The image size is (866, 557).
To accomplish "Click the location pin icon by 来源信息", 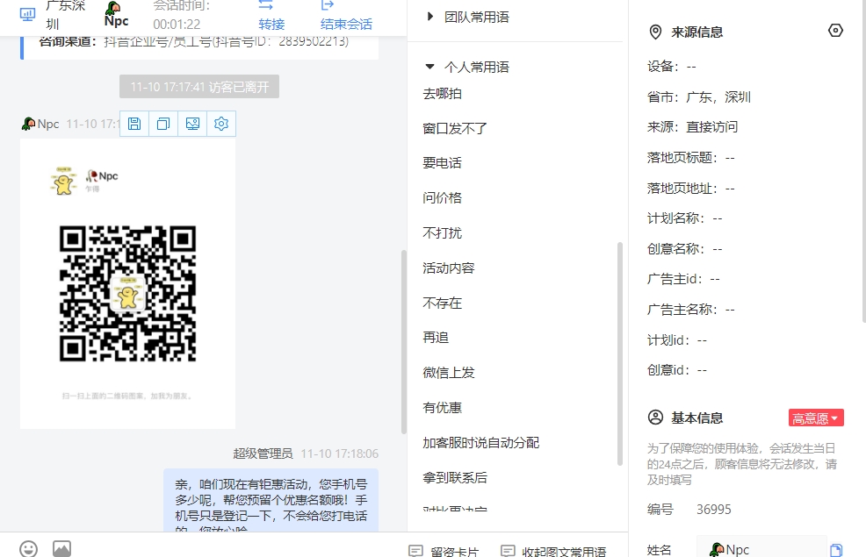I will coord(655,32).
